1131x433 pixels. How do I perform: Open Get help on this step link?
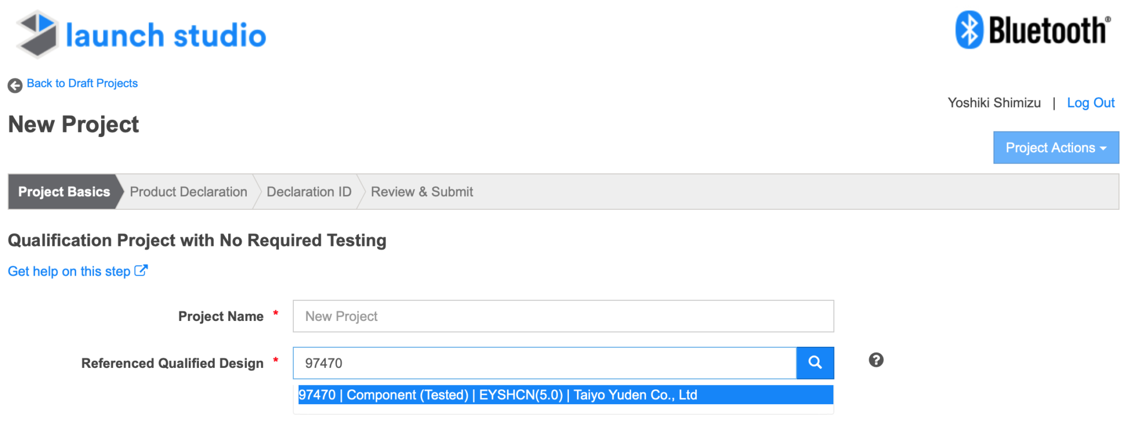(69, 271)
